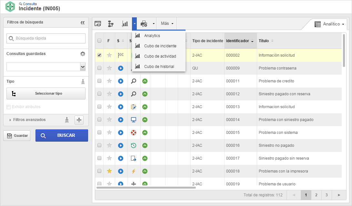Screen dimensions: 352x206
Task: Click the print settings toolbar icon
Action: coord(144,23)
